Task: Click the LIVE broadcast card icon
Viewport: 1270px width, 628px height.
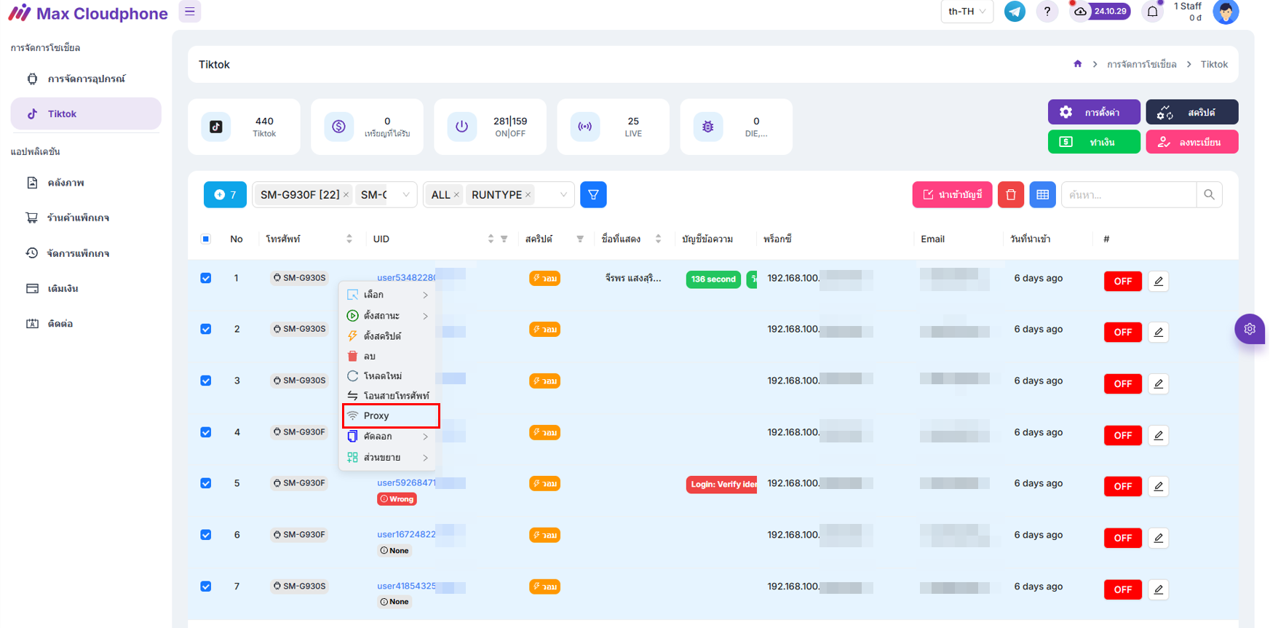Action: (585, 127)
